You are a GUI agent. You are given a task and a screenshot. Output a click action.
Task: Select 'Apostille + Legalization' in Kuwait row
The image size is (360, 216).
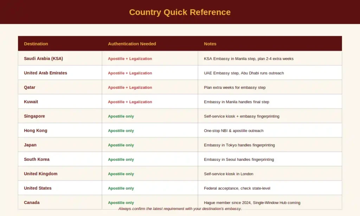(130, 102)
